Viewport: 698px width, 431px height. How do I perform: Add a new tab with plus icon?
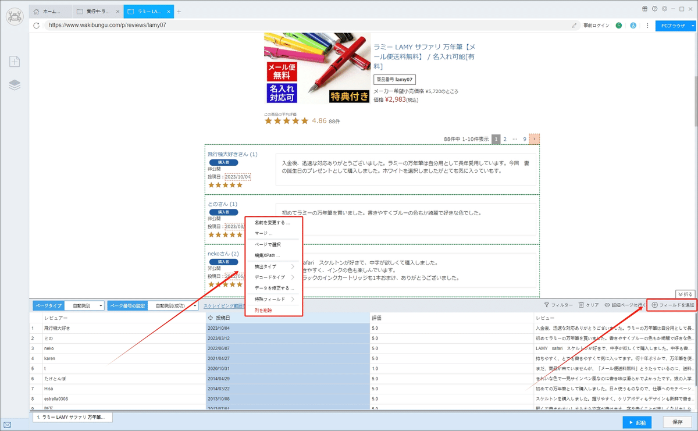click(179, 12)
